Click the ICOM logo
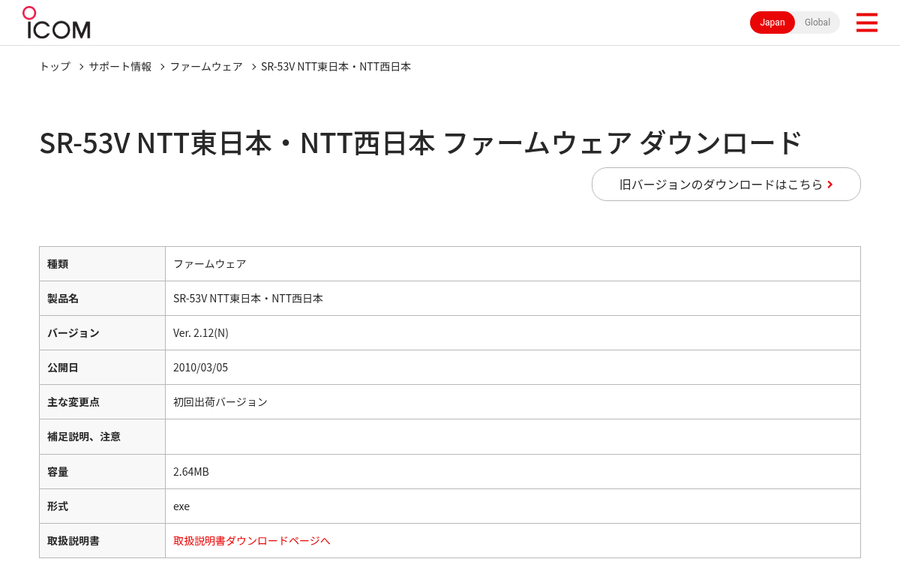The image size is (900, 568). coord(56,23)
